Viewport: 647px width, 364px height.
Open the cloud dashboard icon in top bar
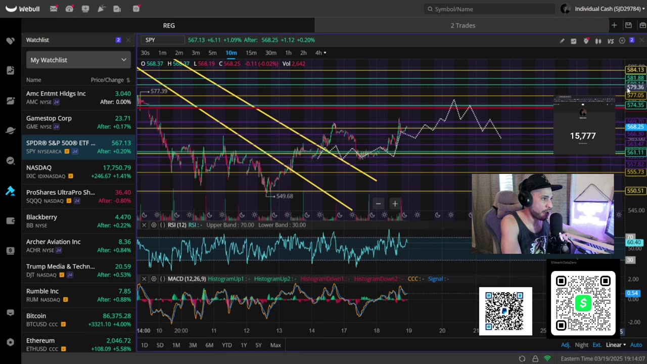69,9
